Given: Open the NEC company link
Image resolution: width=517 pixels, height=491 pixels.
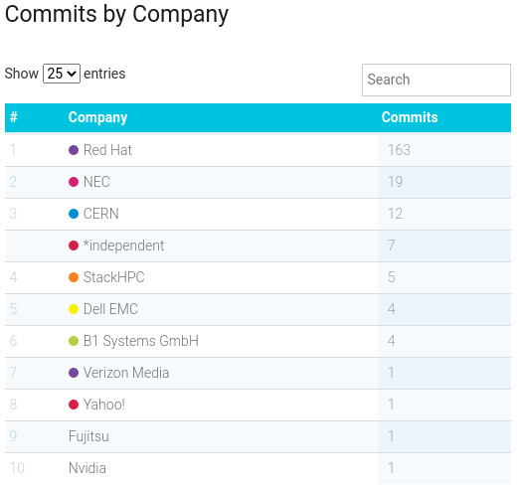Looking at the screenshot, I should (96, 182).
